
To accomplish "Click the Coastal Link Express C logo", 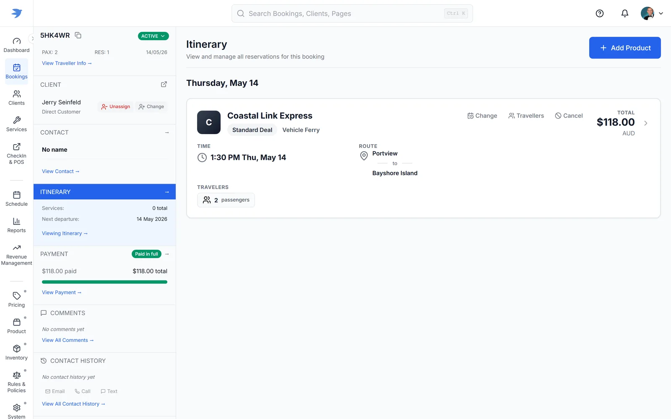I will coord(209,122).
